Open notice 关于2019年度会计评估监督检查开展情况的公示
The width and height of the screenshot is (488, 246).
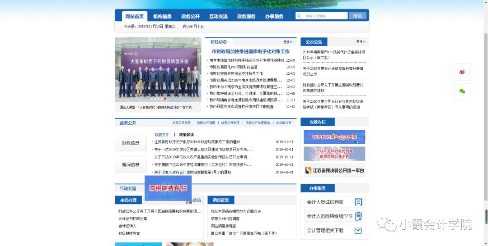(333, 71)
